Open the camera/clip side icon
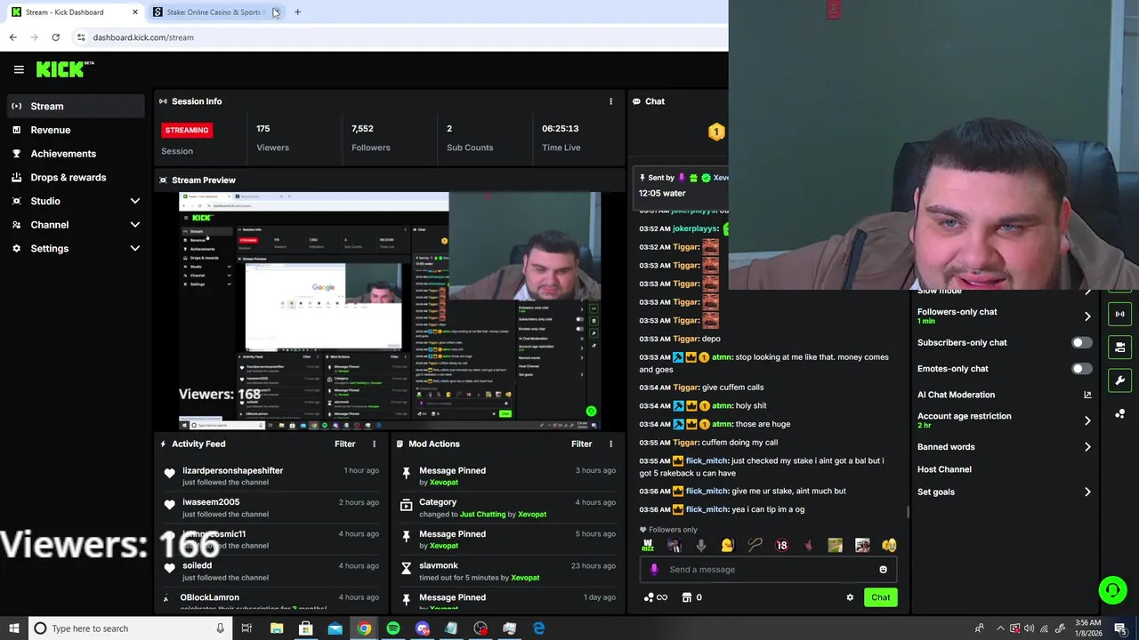Viewport: 1139px width, 640px height. [1119, 347]
